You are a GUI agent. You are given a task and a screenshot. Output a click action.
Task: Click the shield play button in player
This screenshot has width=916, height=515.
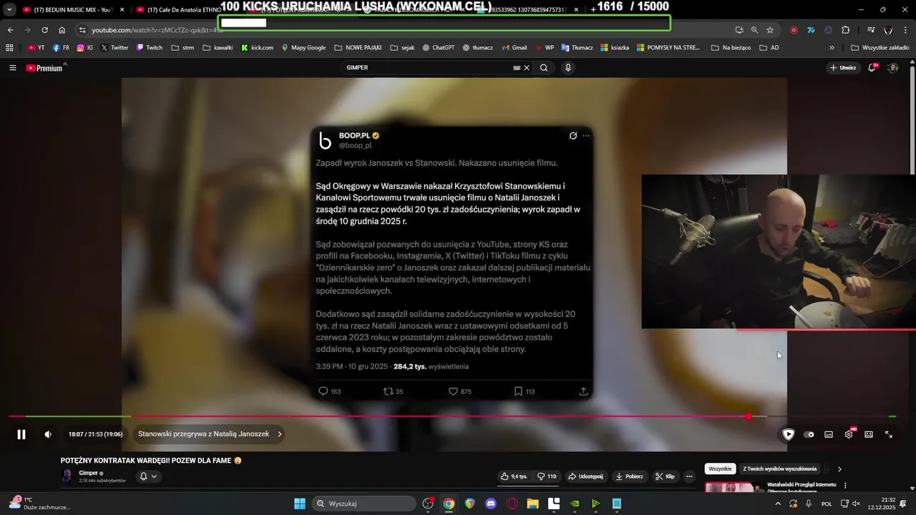788,434
